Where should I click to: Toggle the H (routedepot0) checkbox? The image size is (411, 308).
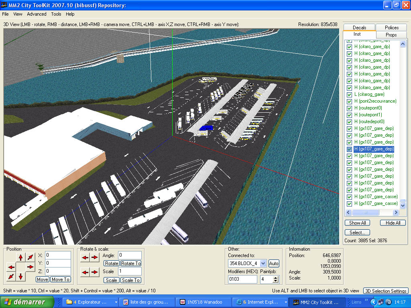[349, 122]
